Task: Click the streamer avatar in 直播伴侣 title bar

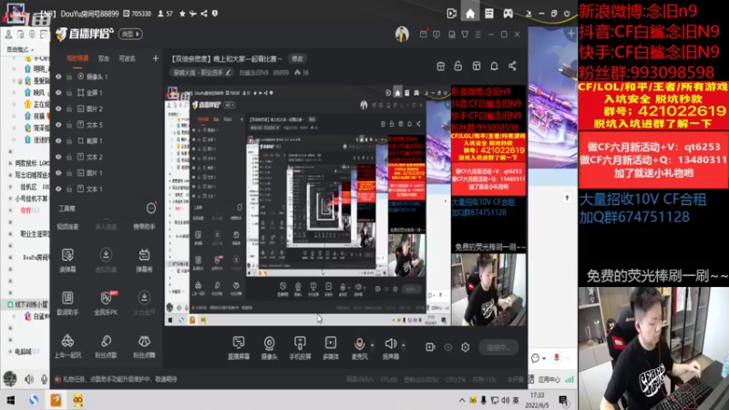Action: pos(402,34)
